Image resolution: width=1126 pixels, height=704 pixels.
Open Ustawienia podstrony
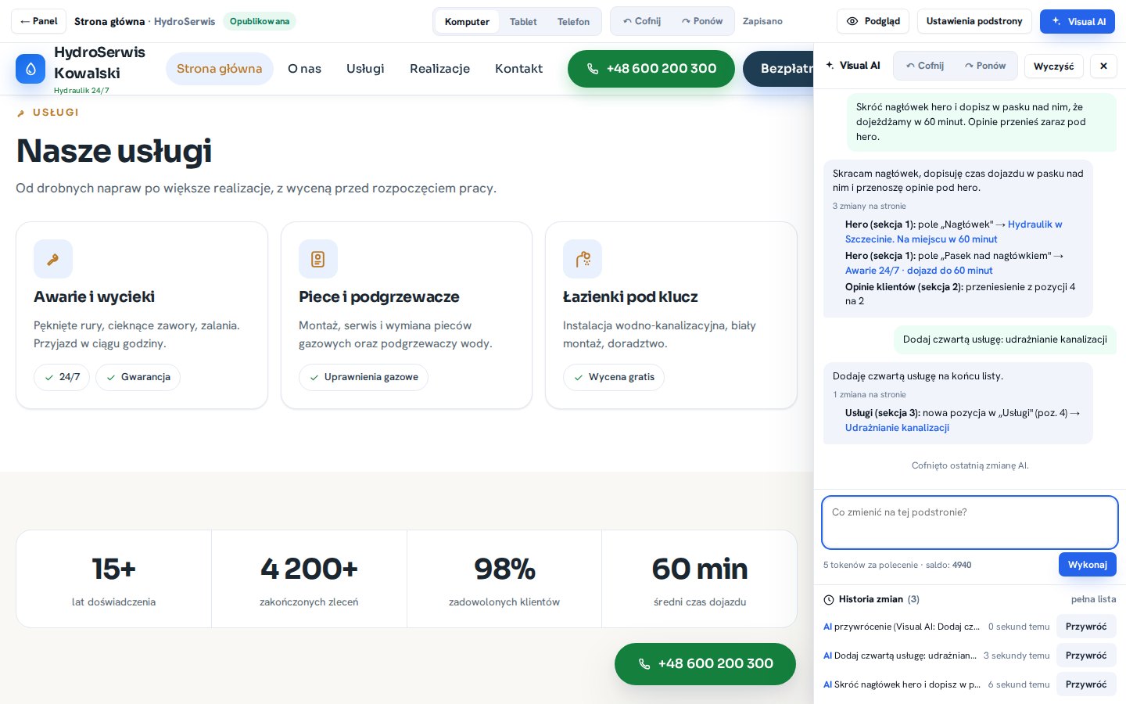coord(974,21)
